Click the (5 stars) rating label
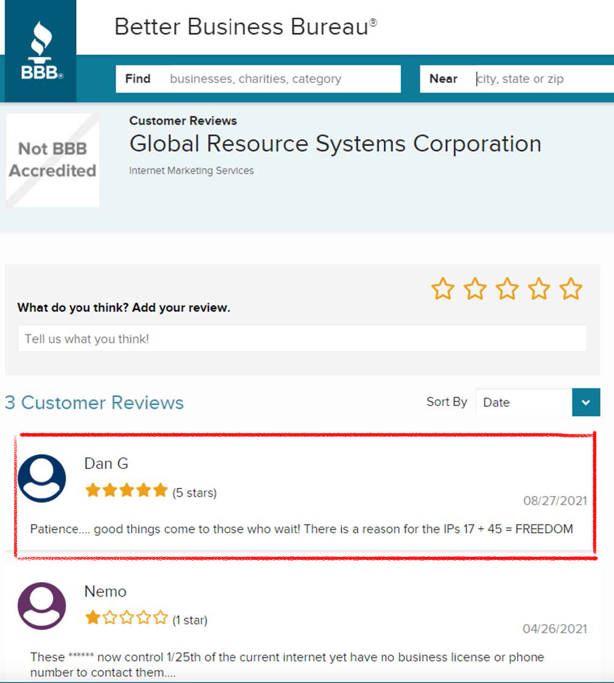Screen dimensions: 614x683 tap(195, 493)
